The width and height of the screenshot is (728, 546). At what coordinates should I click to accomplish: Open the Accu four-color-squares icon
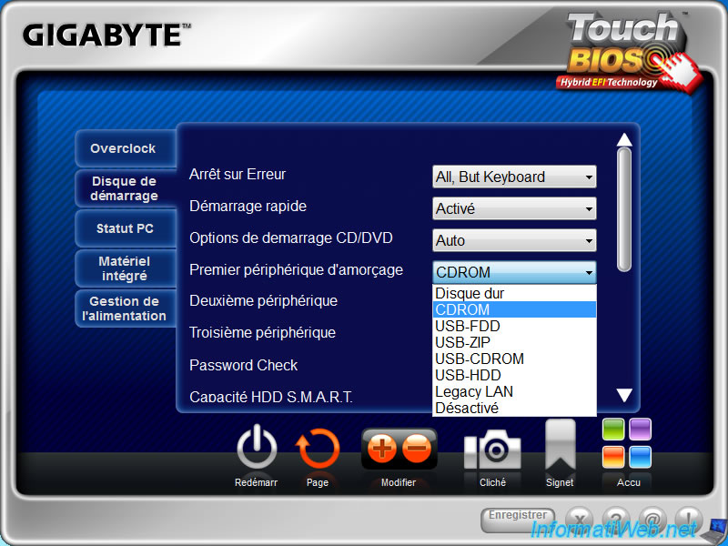tap(627, 443)
